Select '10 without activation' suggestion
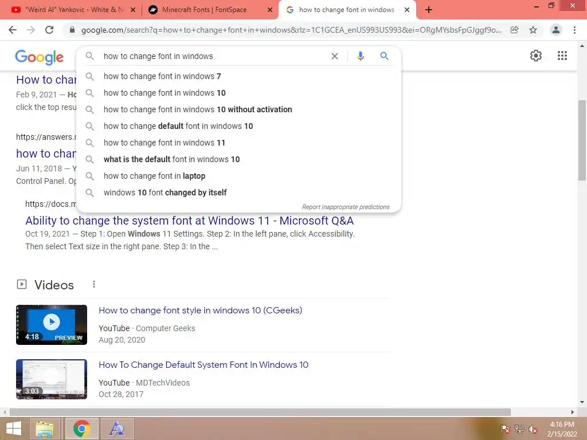Viewport: 587px width, 440px height. 238,109
